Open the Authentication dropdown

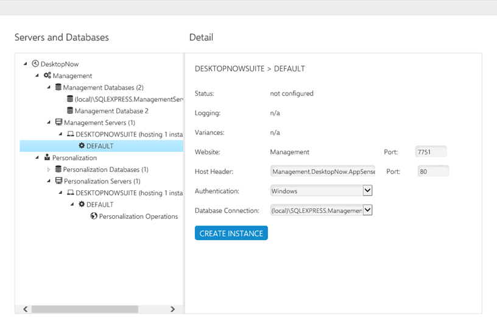(367, 191)
